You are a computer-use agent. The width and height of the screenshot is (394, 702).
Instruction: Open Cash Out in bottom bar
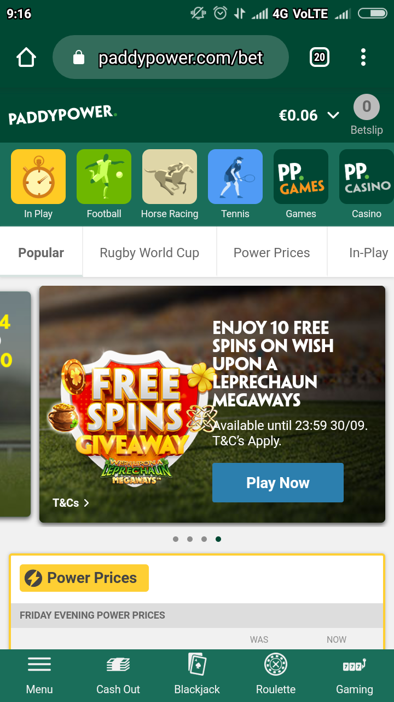click(x=118, y=676)
